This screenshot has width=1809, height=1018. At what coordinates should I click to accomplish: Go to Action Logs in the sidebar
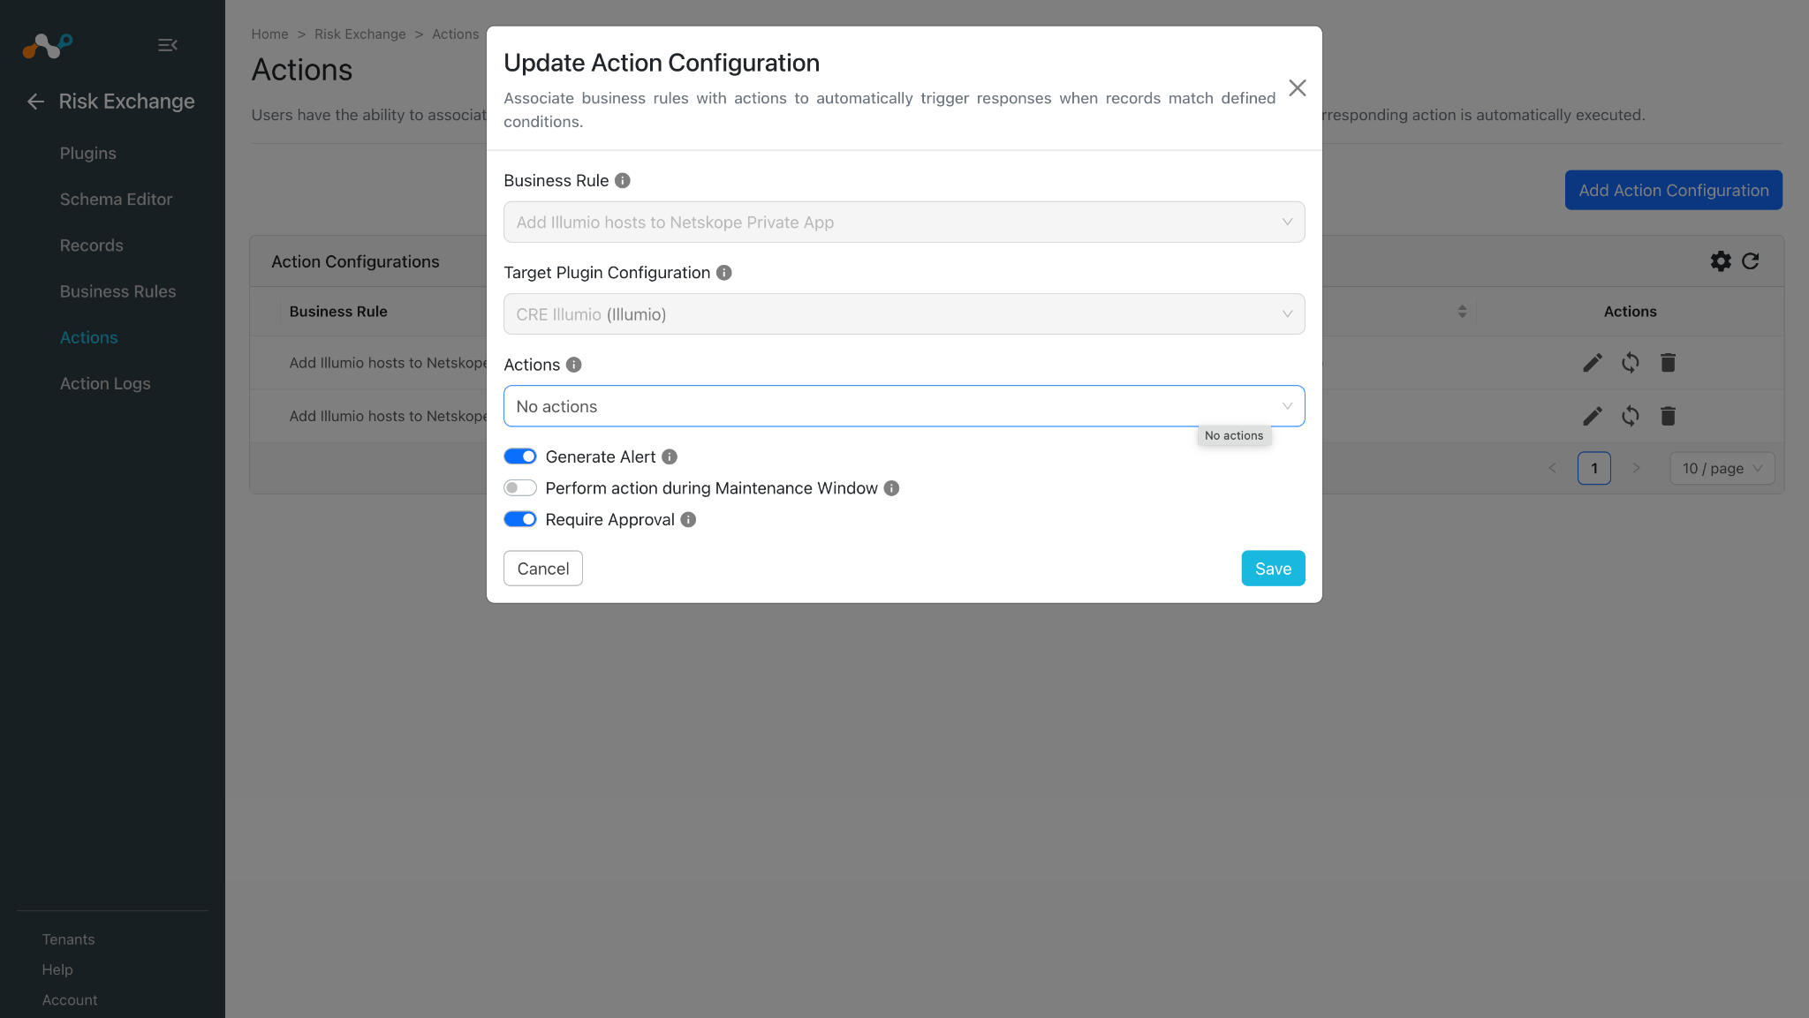coord(105,384)
